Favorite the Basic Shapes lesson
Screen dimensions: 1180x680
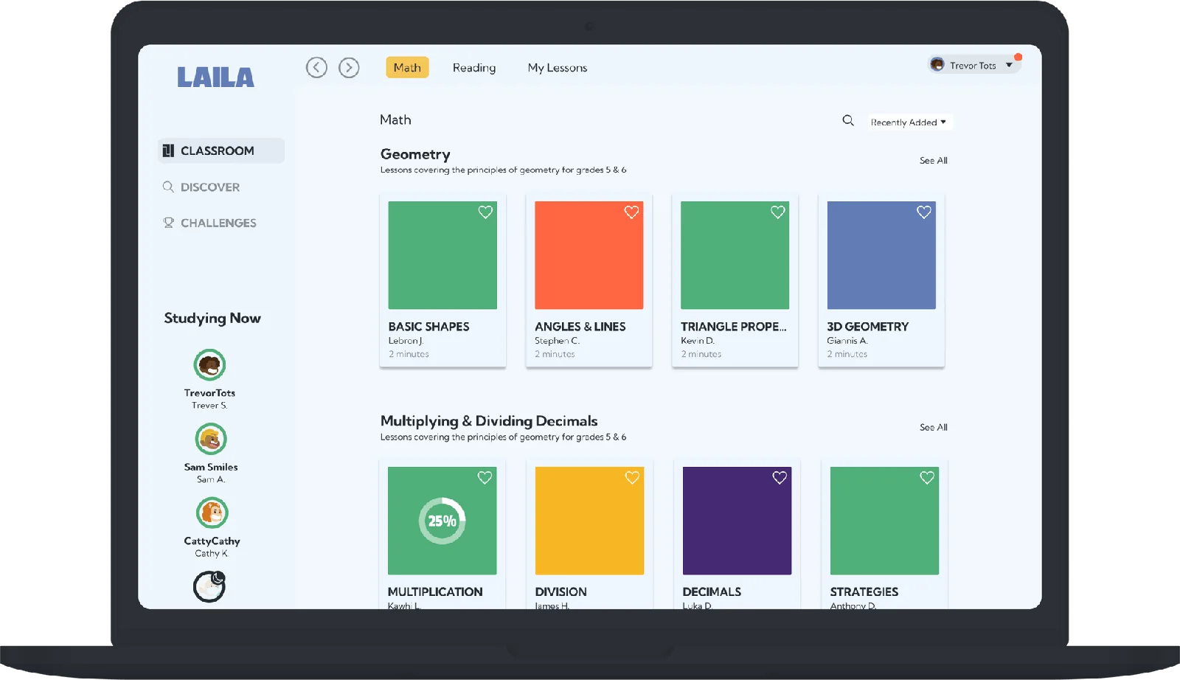[x=485, y=212]
